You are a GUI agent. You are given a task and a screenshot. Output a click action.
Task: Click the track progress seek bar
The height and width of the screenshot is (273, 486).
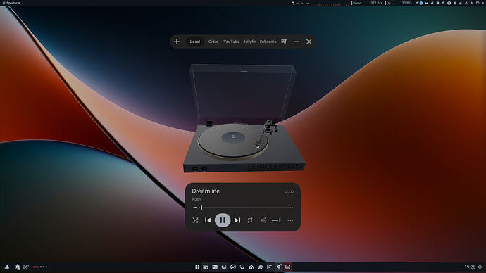tap(243, 208)
